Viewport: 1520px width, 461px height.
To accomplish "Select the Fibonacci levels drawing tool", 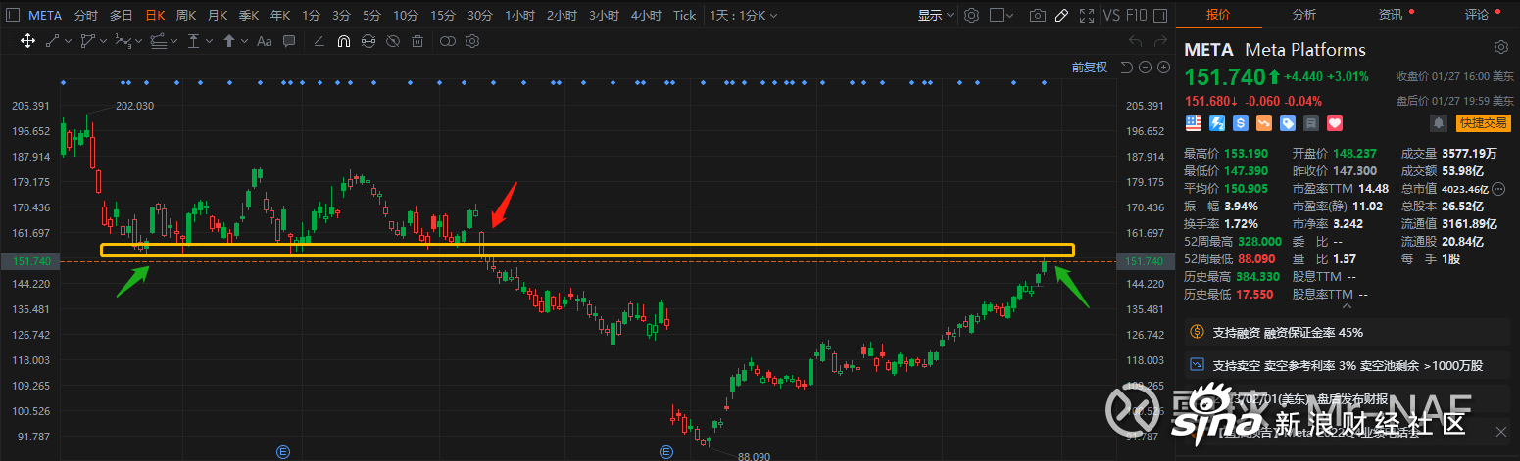I will pyautogui.click(x=158, y=41).
